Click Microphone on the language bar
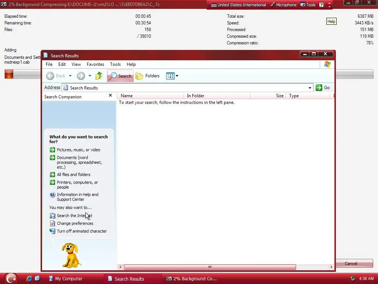378x284 pixels. 283,5
